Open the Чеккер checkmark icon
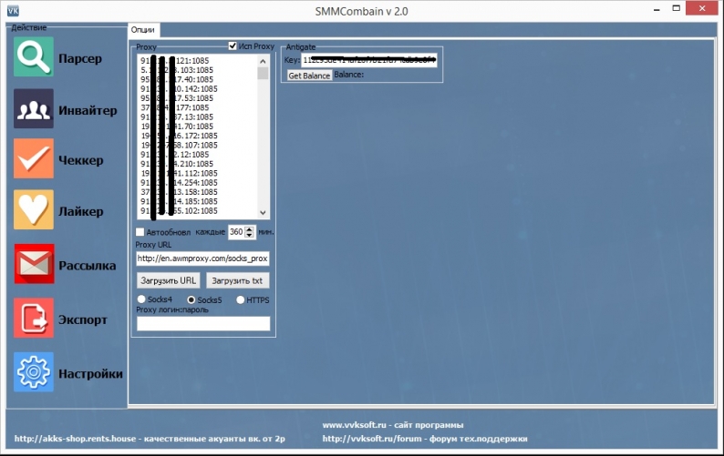This screenshot has width=724, height=456. click(34, 159)
